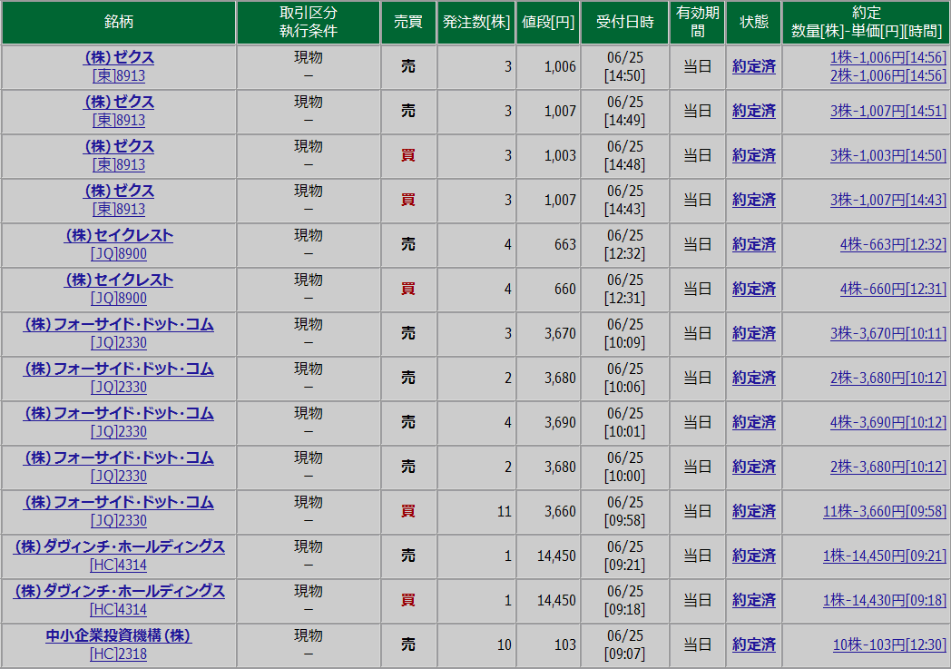This screenshot has width=951, height=669.
Task: Open フォーサイド・ドット・コム link in the 3,660円 buy row
Action: pos(119,502)
